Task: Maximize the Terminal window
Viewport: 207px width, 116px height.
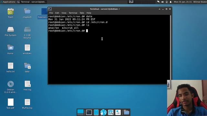Action: click(x=167, y=9)
